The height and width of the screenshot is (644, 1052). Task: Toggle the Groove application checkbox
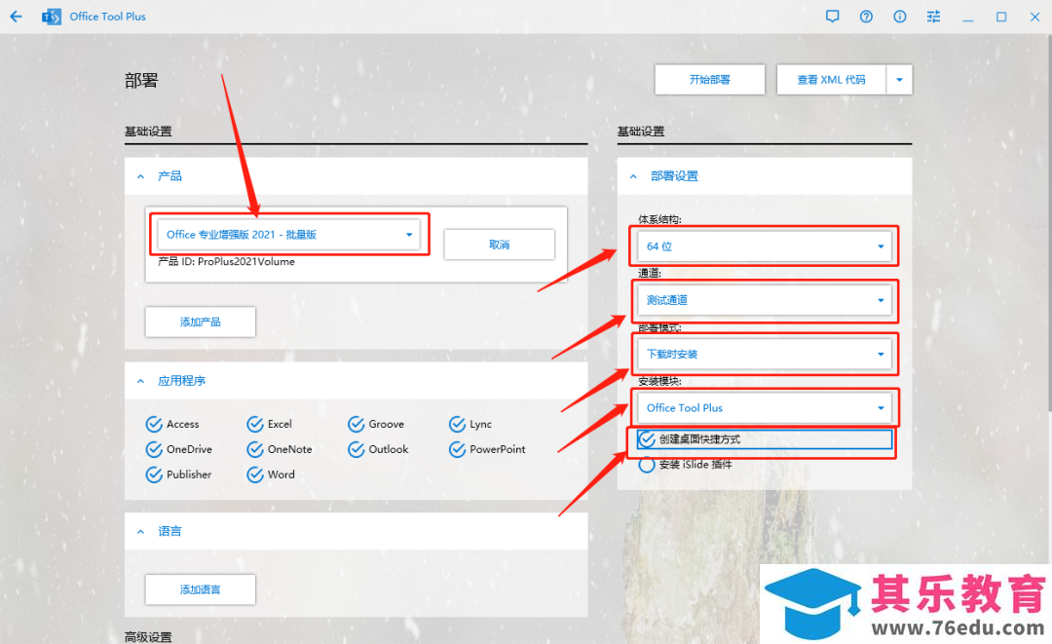(357, 424)
